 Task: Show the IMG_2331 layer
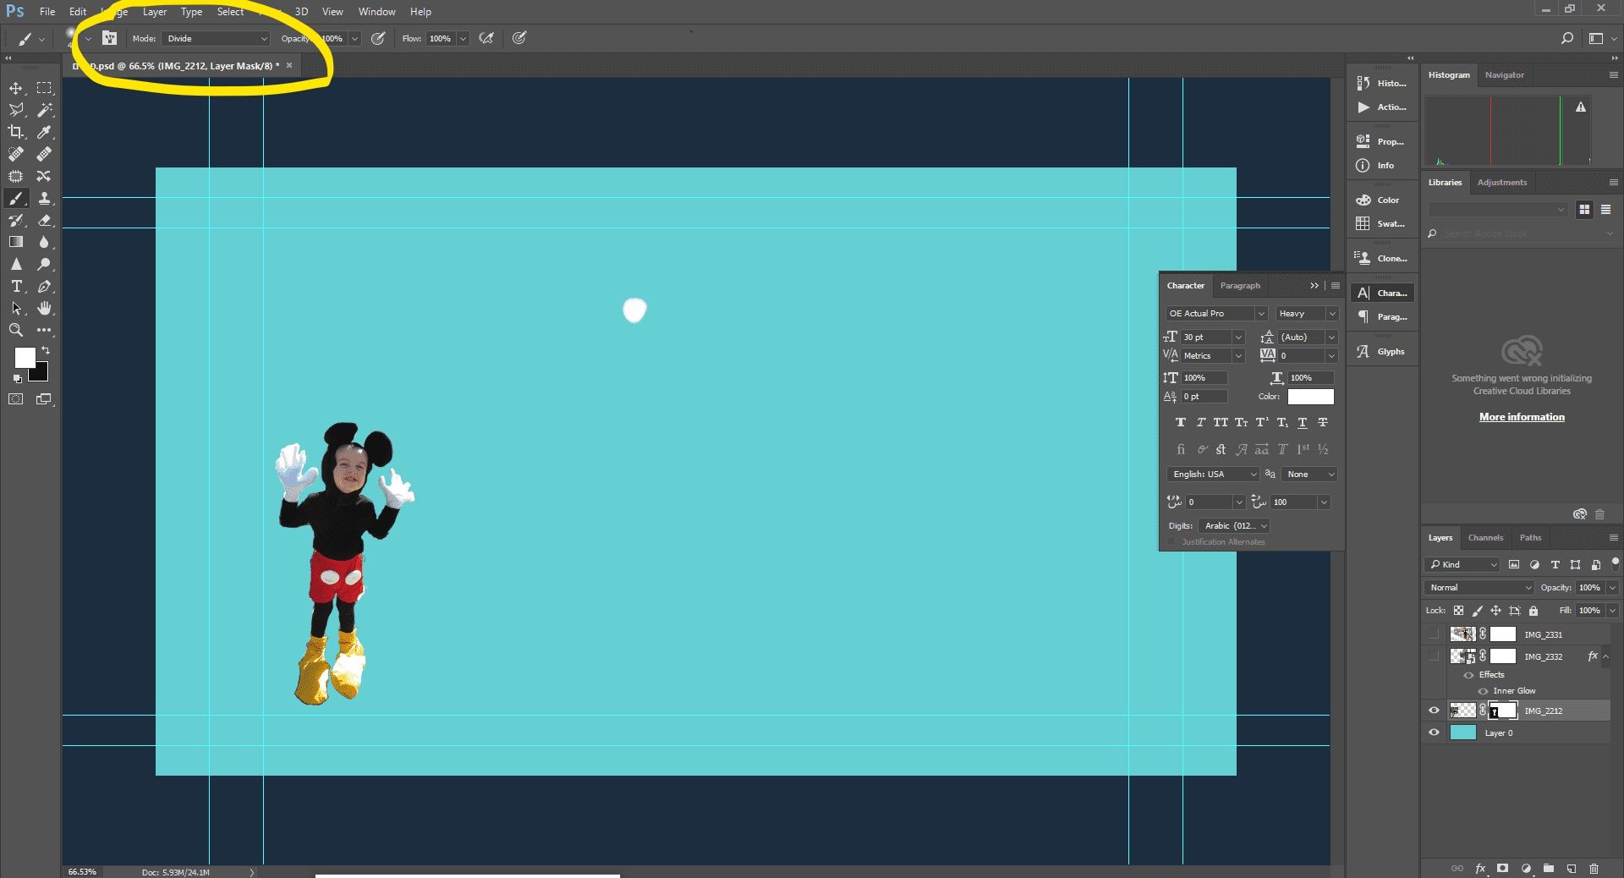[1434, 634]
